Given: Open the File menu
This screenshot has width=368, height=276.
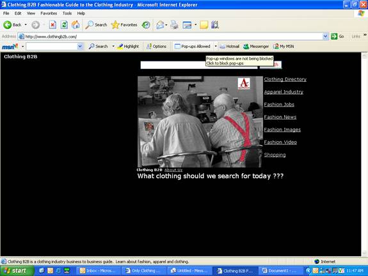Looking at the screenshot, I should [x=6, y=13].
